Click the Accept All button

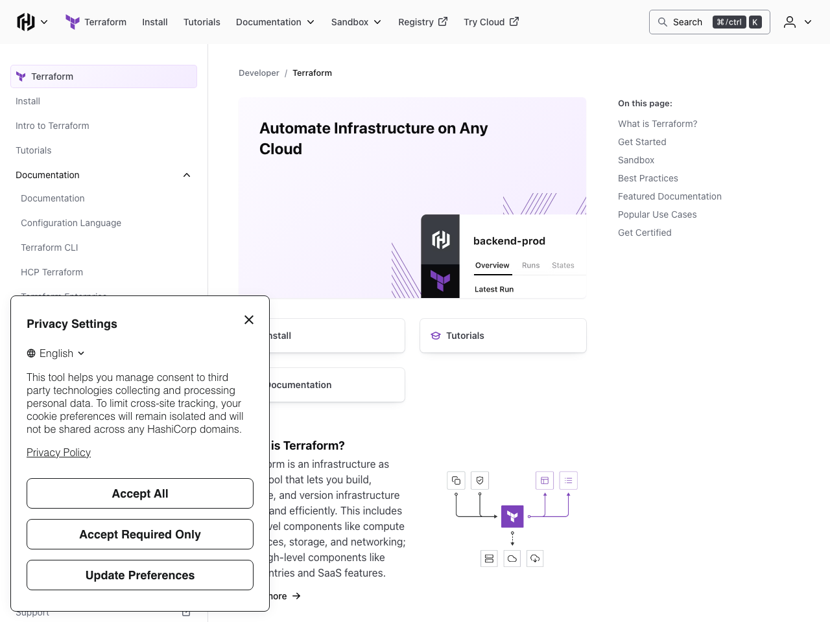coord(139,493)
